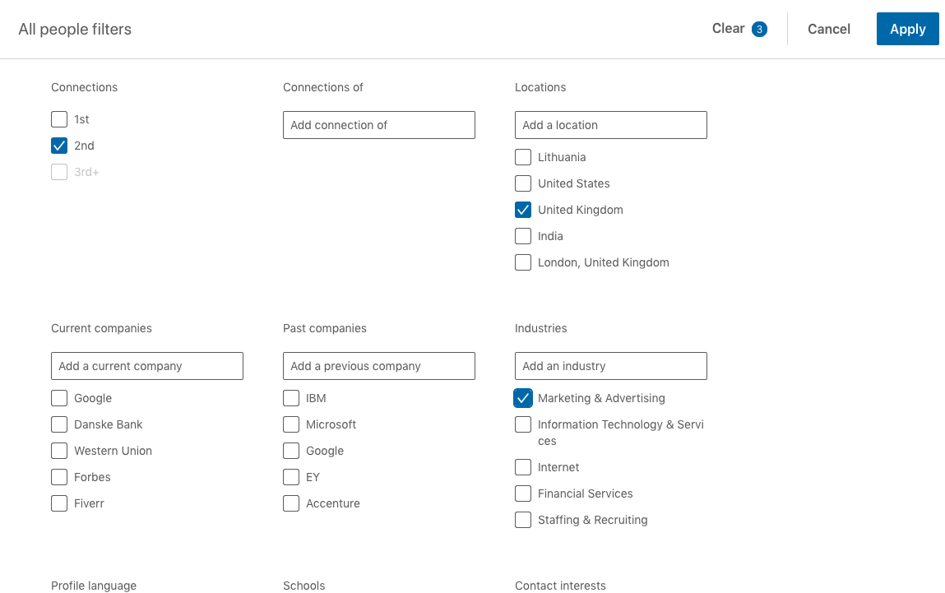Check Information Technology & Services industry
This screenshot has width=945, height=593.
point(523,424)
